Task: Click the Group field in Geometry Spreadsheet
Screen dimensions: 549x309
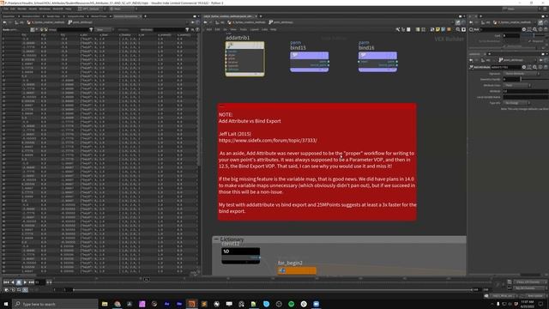Action: point(72,30)
